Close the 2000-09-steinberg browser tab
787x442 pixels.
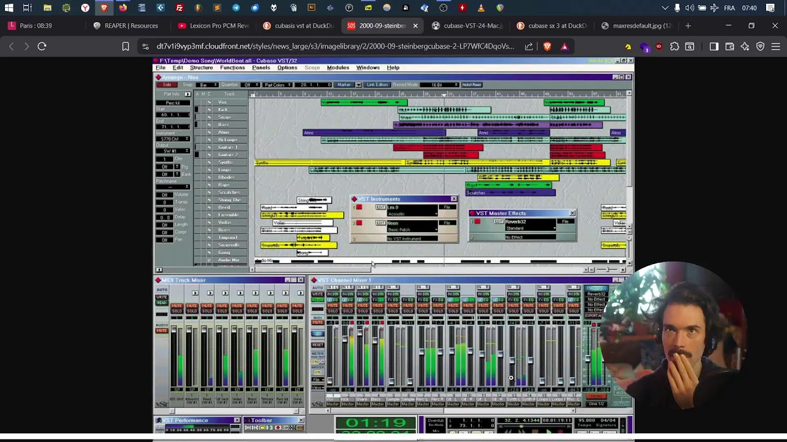415,26
